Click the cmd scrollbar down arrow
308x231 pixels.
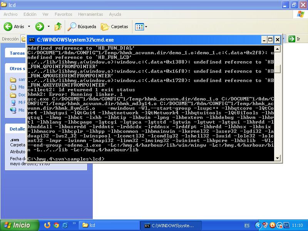(277, 158)
